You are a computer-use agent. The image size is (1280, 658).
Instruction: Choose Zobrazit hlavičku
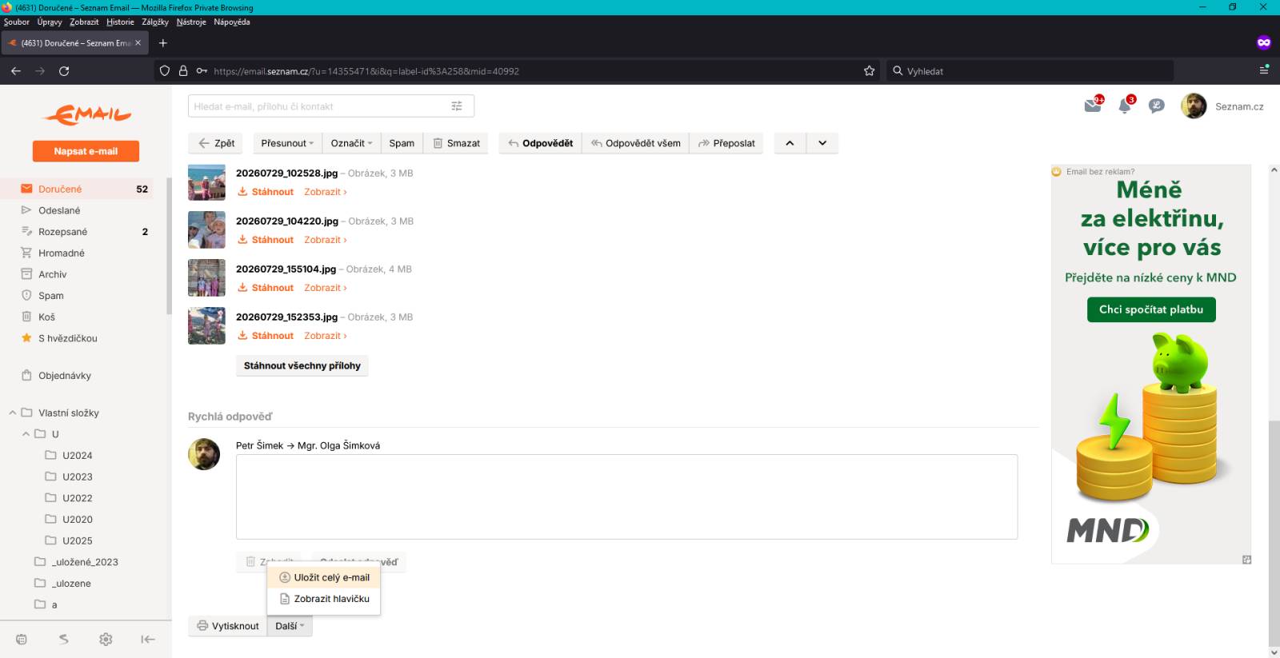point(324,599)
